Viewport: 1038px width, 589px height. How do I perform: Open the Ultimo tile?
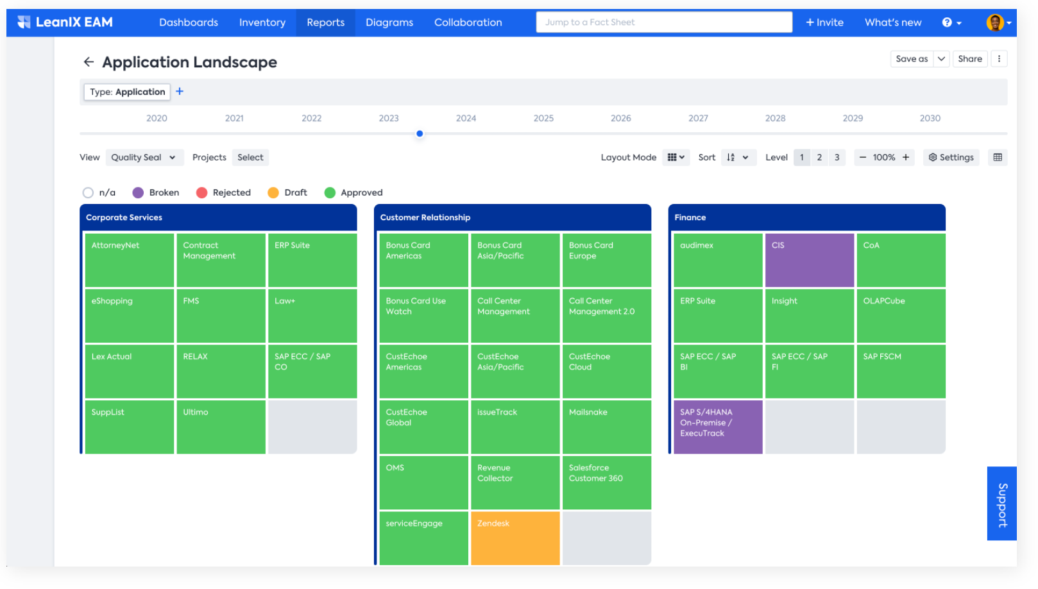coord(221,427)
